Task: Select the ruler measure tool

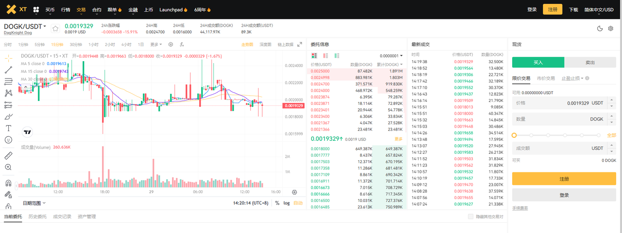Action: [x=8, y=155]
